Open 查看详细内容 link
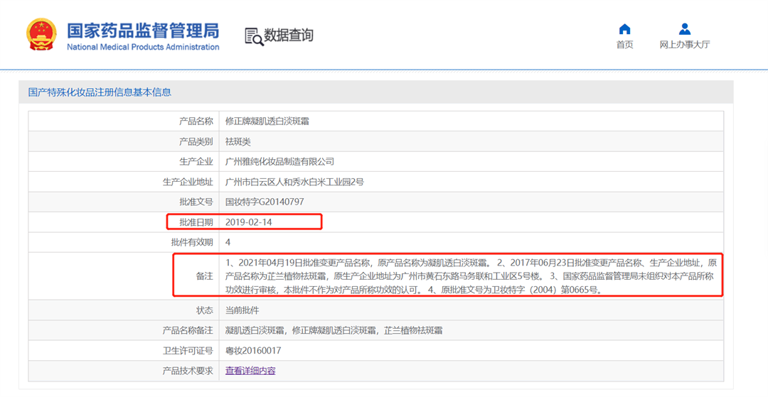The width and height of the screenshot is (768, 397). [250, 371]
